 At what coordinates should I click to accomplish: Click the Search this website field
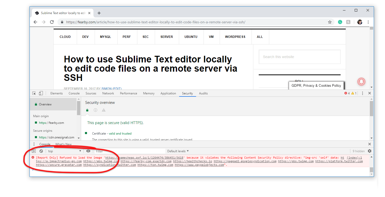click(300, 57)
